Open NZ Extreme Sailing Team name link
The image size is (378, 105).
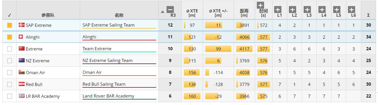[108, 61]
